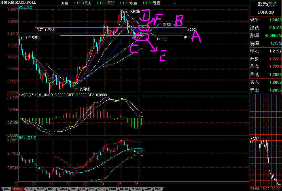Click the 欧元/美 label above the chart
282x191 pixels.
click(25, 7)
